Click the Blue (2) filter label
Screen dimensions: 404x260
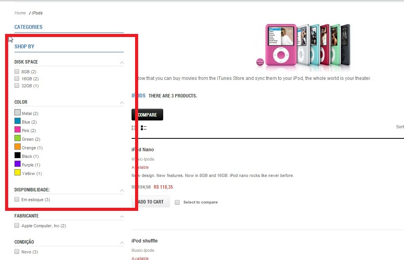tap(29, 122)
